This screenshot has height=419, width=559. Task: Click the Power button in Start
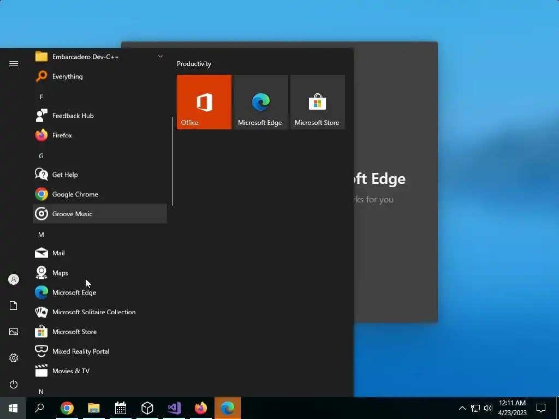tap(14, 384)
